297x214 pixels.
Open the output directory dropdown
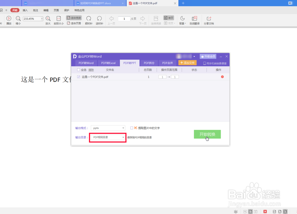(108, 137)
